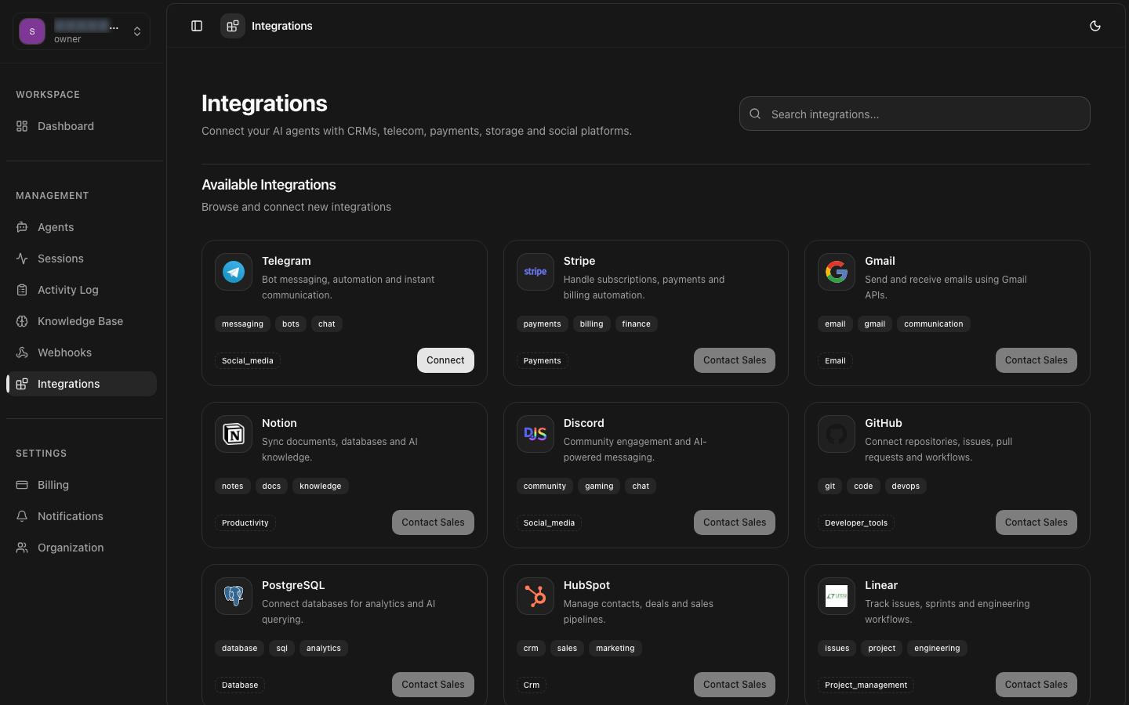Click the search magnifier icon
1129x705 pixels.
[x=755, y=114]
